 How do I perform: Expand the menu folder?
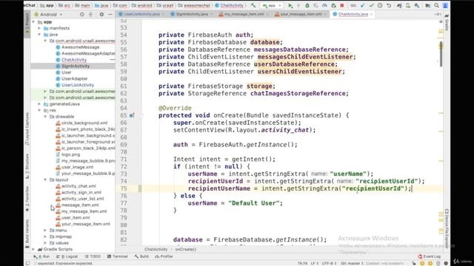click(45, 231)
